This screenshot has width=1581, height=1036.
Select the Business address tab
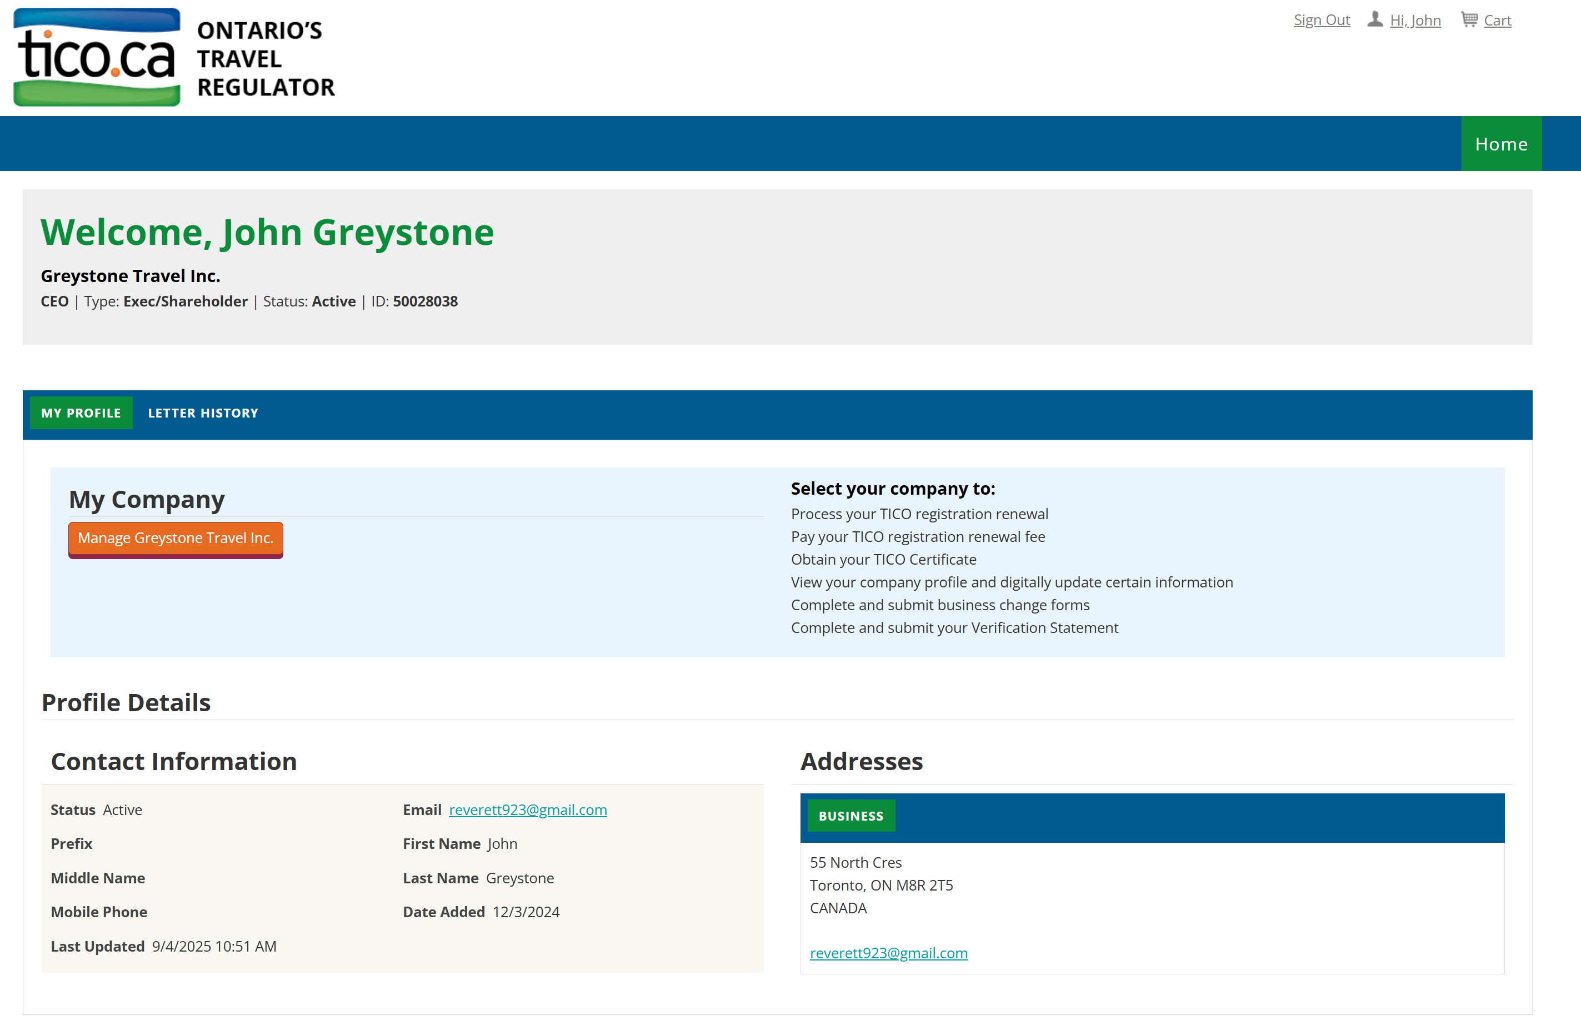tap(850, 815)
